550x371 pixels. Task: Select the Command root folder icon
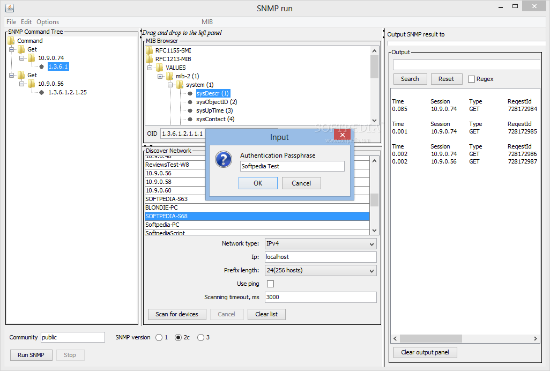[x=11, y=41]
